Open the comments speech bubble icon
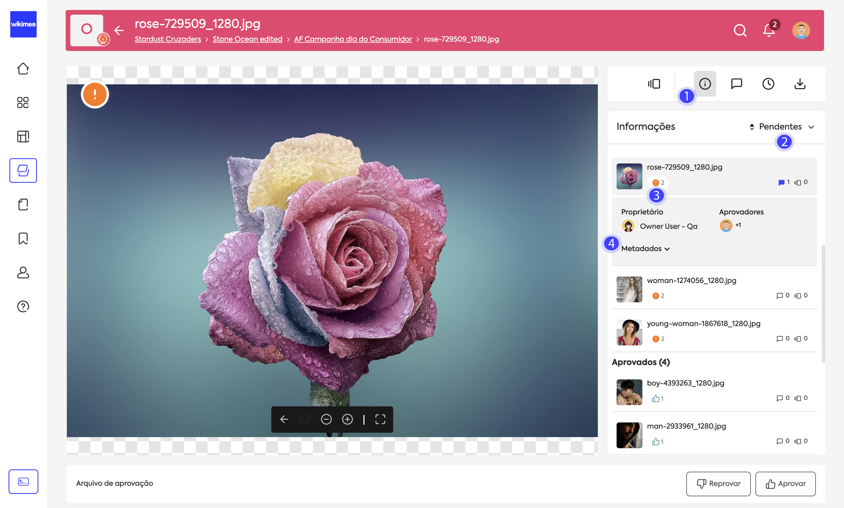Viewport: 844px width, 508px height. click(x=736, y=84)
